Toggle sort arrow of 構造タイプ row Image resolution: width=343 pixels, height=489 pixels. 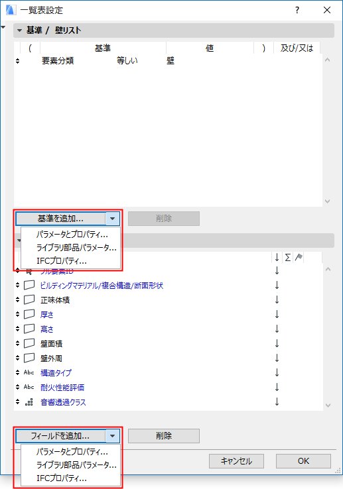pyautogui.click(x=277, y=372)
